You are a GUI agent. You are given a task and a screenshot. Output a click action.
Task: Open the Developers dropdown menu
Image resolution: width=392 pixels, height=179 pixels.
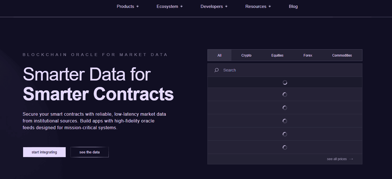pyautogui.click(x=214, y=6)
